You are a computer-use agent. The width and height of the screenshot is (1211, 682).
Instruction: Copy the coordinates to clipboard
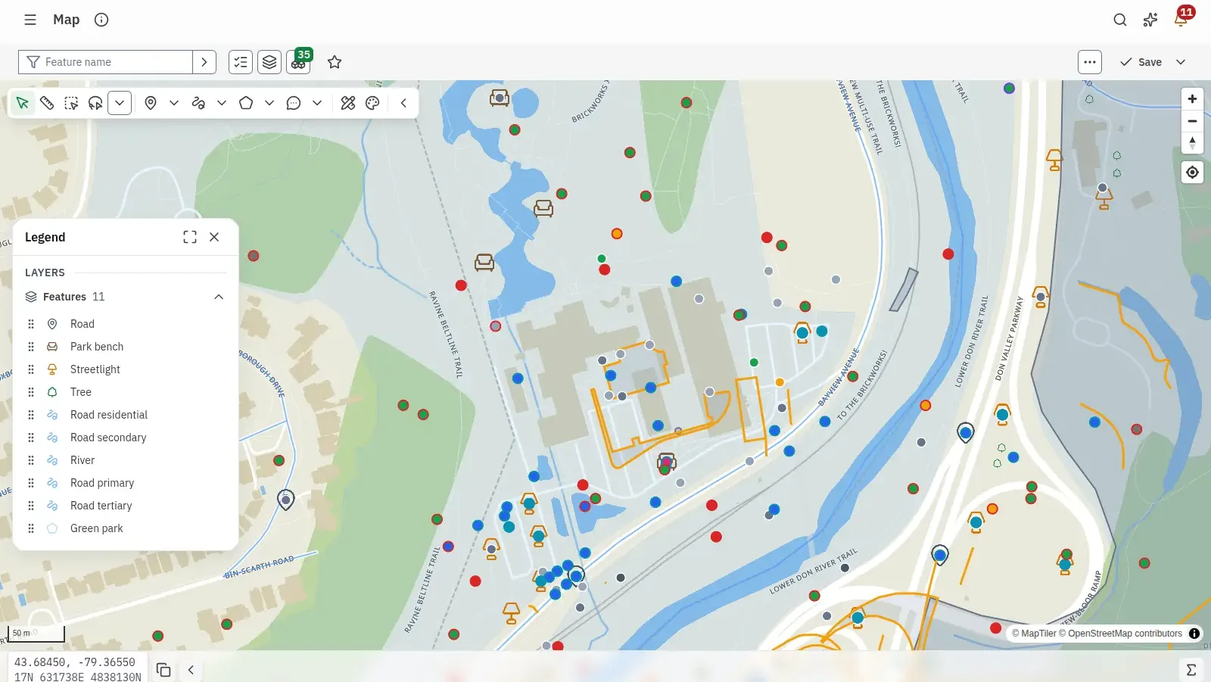[x=163, y=670]
